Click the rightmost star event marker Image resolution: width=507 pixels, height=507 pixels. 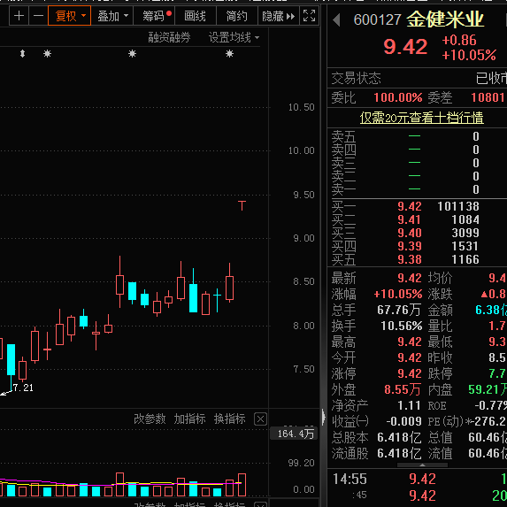click(x=229, y=54)
